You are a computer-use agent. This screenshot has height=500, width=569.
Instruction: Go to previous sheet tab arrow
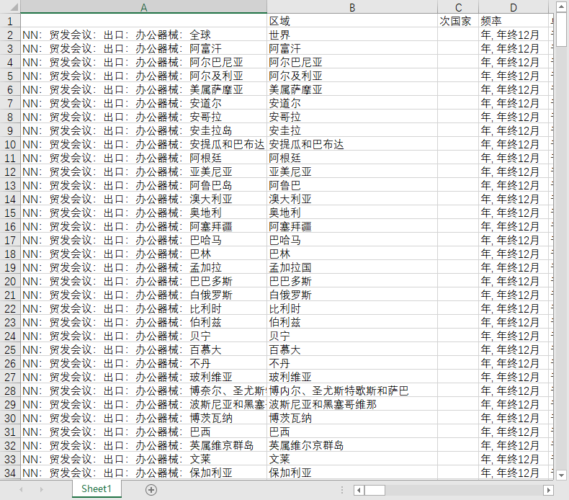(x=21, y=490)
